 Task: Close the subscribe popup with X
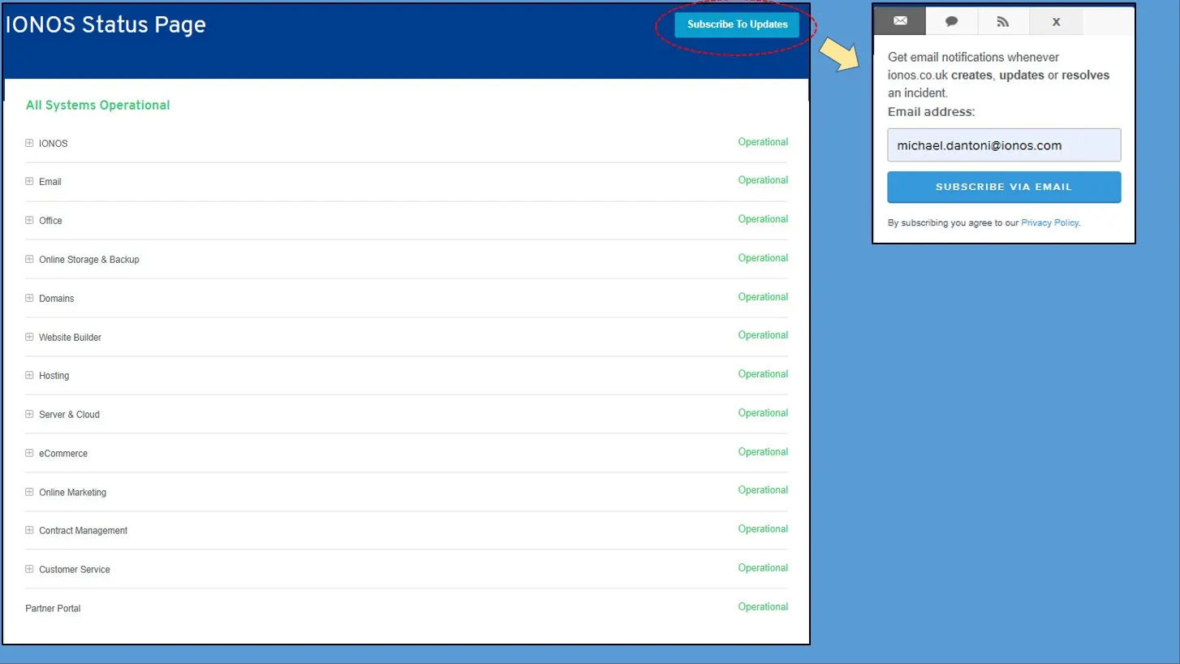(1056, 22)
